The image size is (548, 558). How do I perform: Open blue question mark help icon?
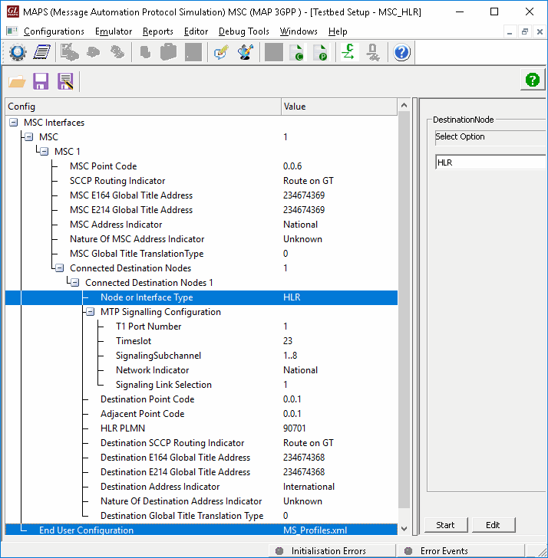click(401, 52)
